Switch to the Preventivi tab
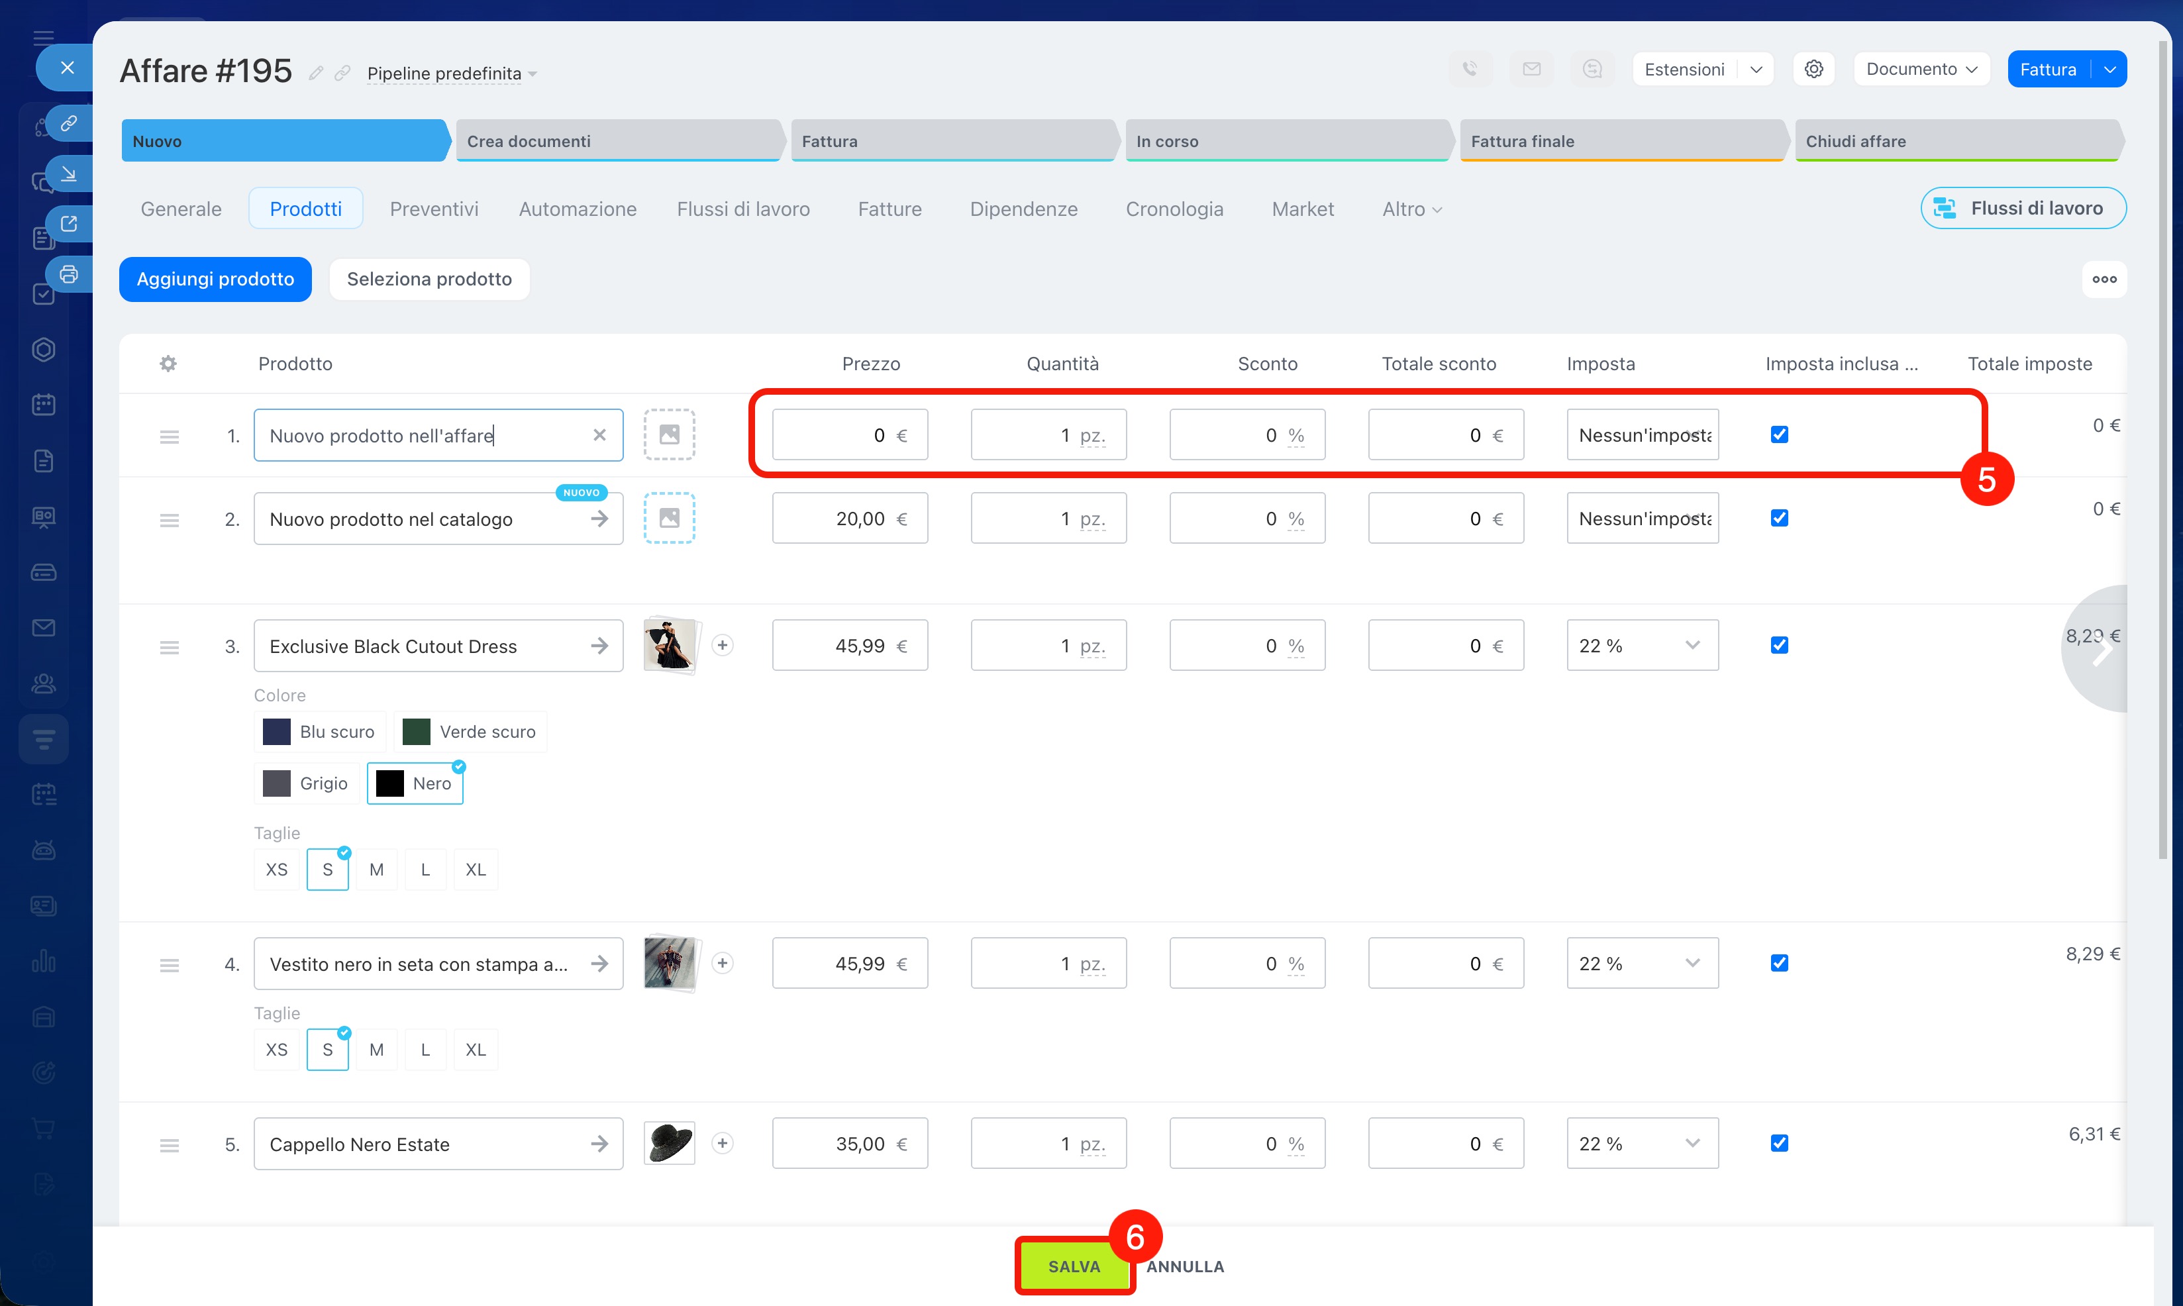 click(434, 209)
